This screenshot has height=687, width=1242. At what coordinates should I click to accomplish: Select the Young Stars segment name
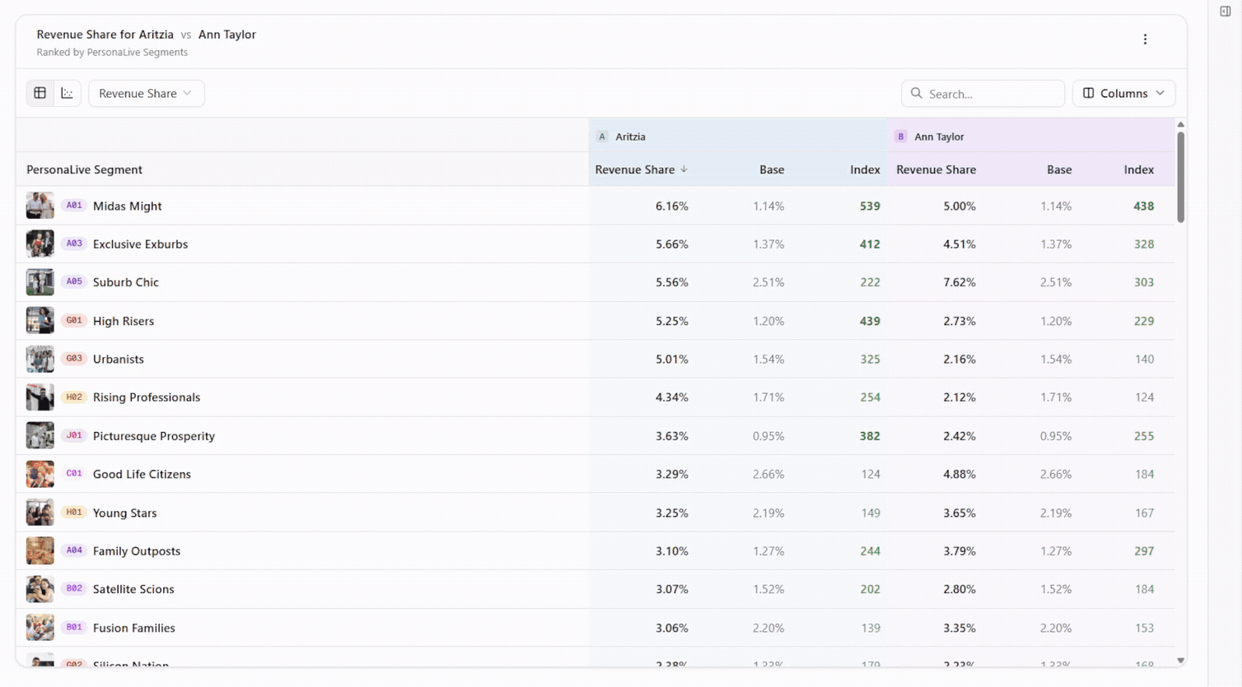point(124,513)
